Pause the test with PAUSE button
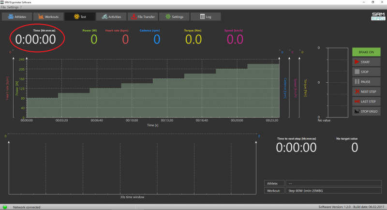This screenshot has height=210, width=387. click(x=366, y=82)
